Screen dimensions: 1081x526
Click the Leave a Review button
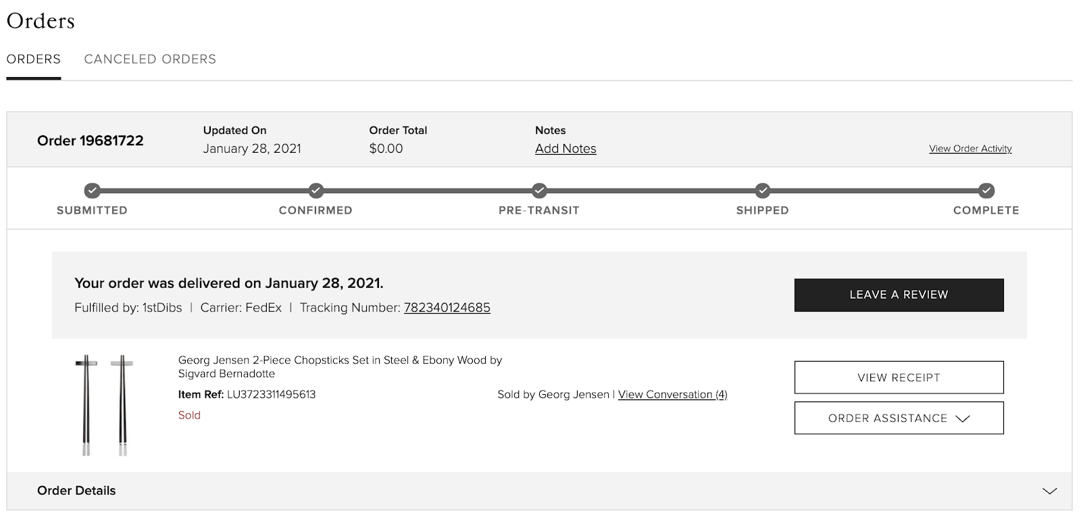point(899,295)
